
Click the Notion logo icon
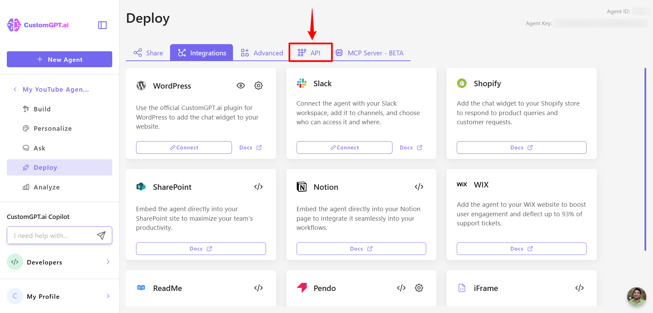click(x=302, y=187)
